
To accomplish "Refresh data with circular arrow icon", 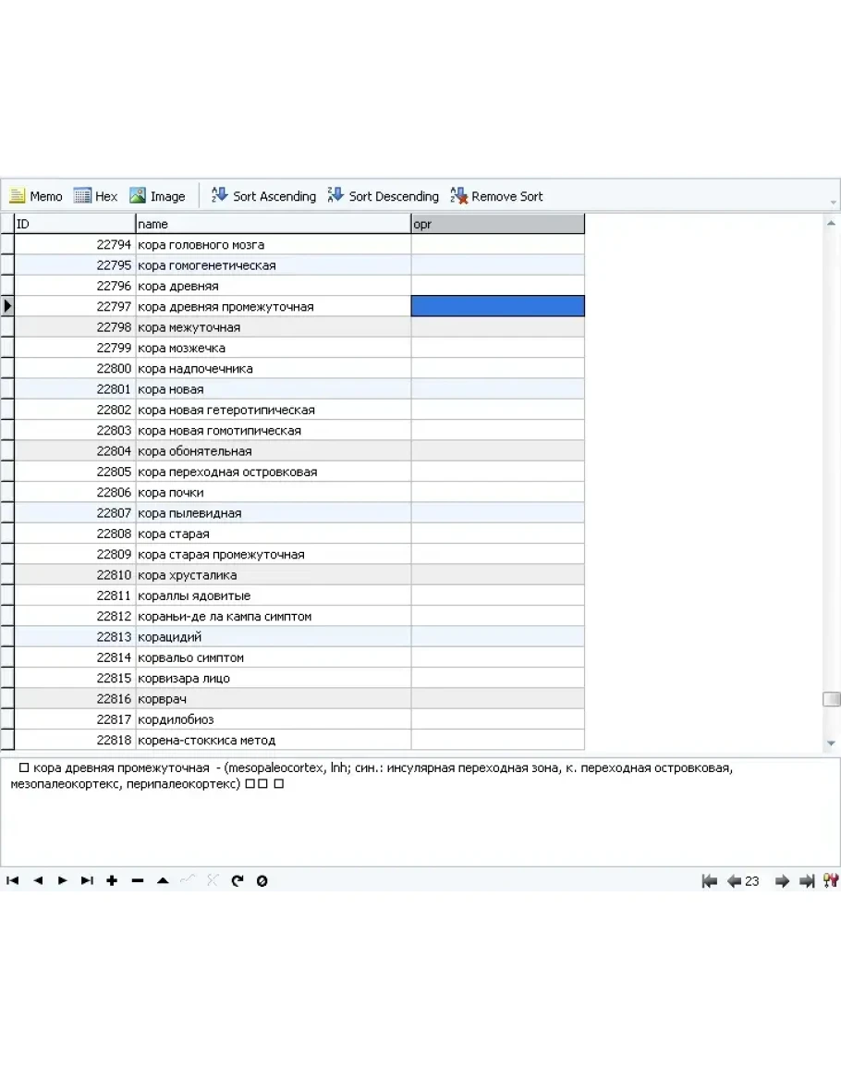I will pyautogui.click(x=238, y=881).
